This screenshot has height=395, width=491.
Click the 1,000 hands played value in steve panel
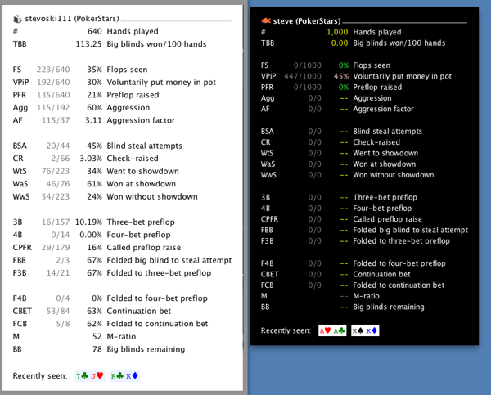coord(337,32)
